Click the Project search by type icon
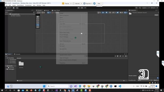Image resolution: width=164 pixels, height=92 pixels. [x=118, y=56]
